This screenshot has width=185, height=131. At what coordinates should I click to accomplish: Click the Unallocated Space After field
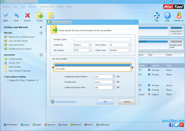pos(103,87)
